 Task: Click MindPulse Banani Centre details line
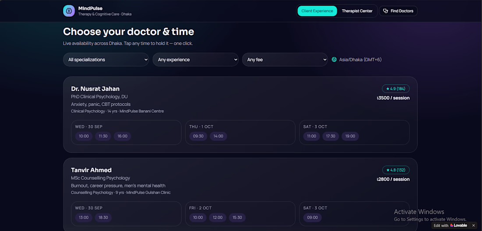pos(117,111)
